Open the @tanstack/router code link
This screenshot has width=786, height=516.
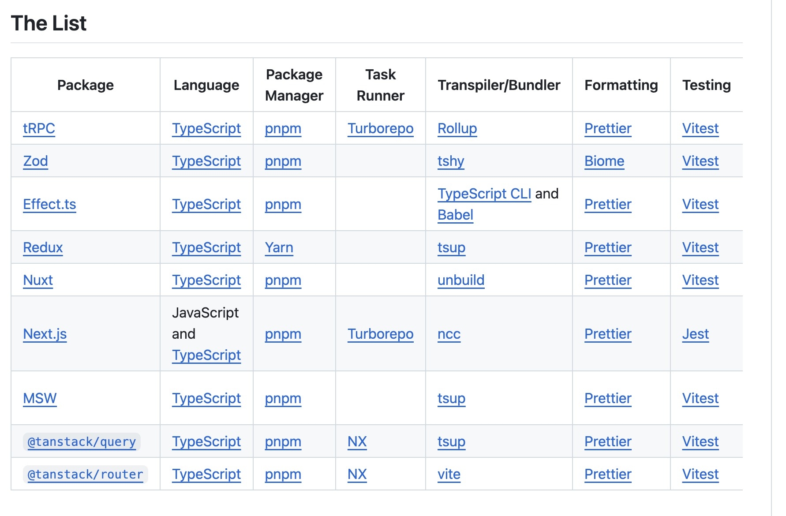[x=86, y=474]
